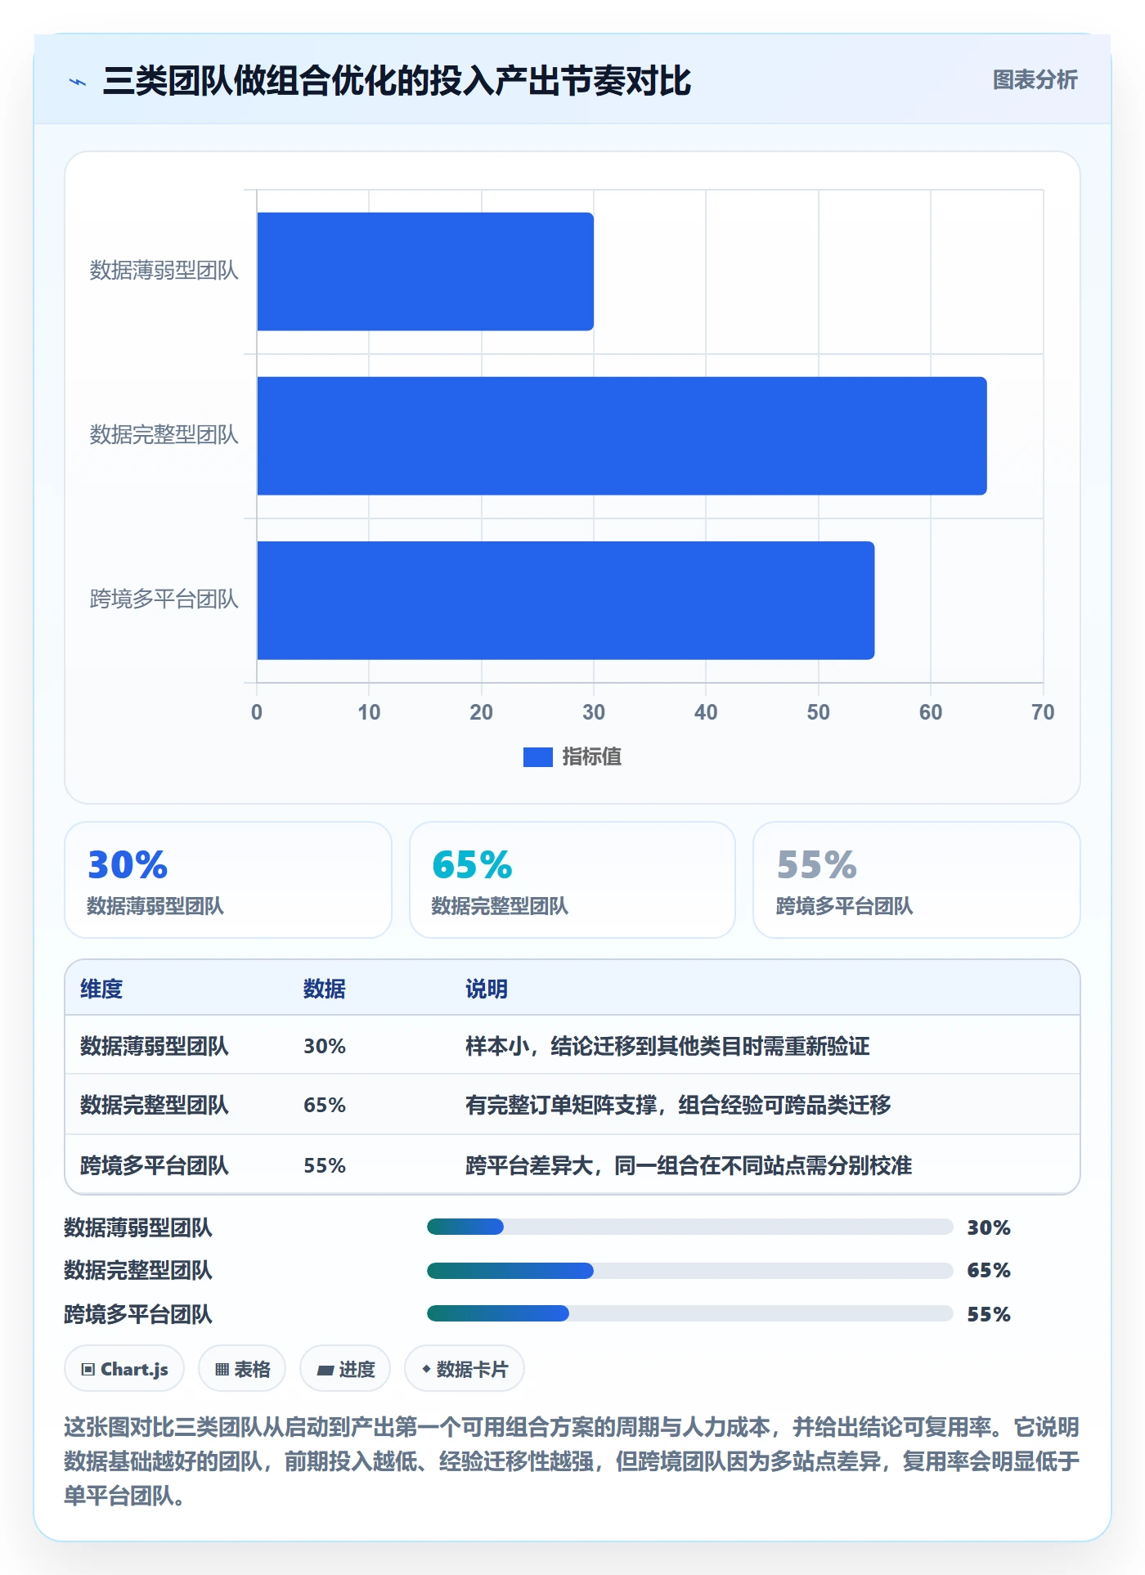Click the 数据完整型团队 bar in chart
Viewport: 1145px width, 1575px height.
[622, 436]
